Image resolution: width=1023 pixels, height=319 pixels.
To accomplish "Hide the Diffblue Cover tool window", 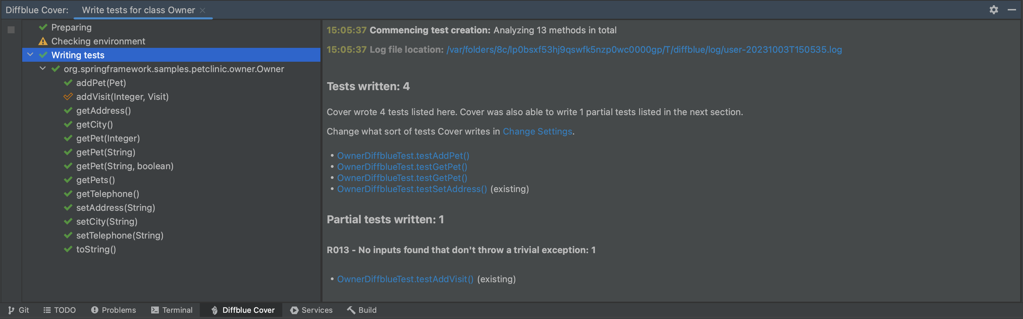I will coord(1012,10).
